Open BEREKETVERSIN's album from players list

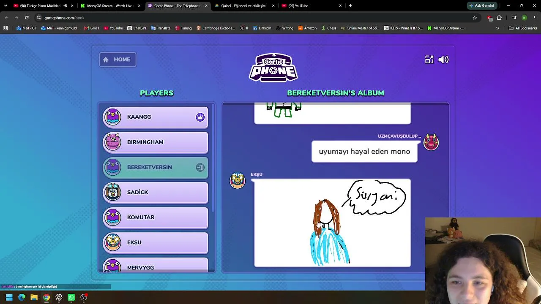click(x=156, y=167)
